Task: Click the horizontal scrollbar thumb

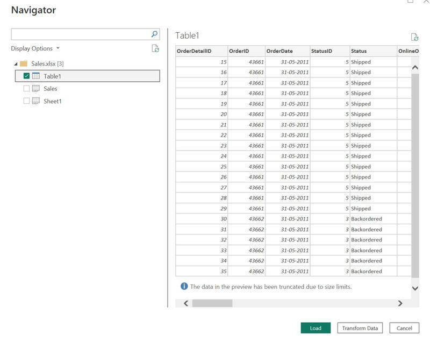Action: click(212, 303)
